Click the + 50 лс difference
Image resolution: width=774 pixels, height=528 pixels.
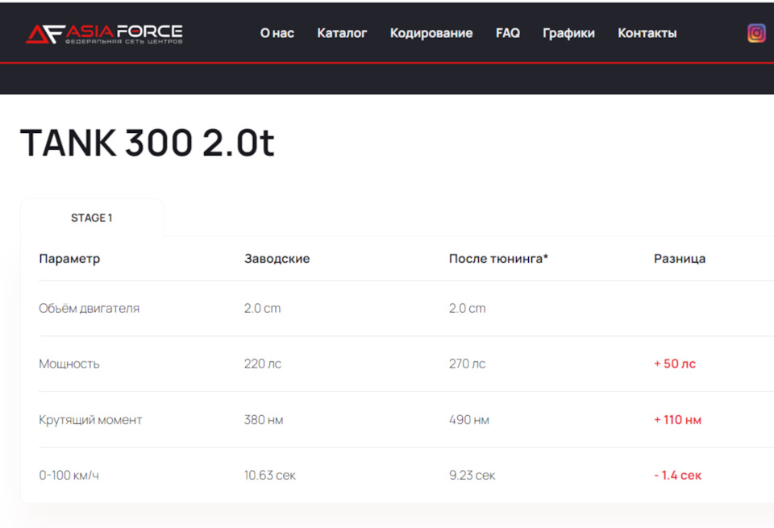tap(675, 364)
